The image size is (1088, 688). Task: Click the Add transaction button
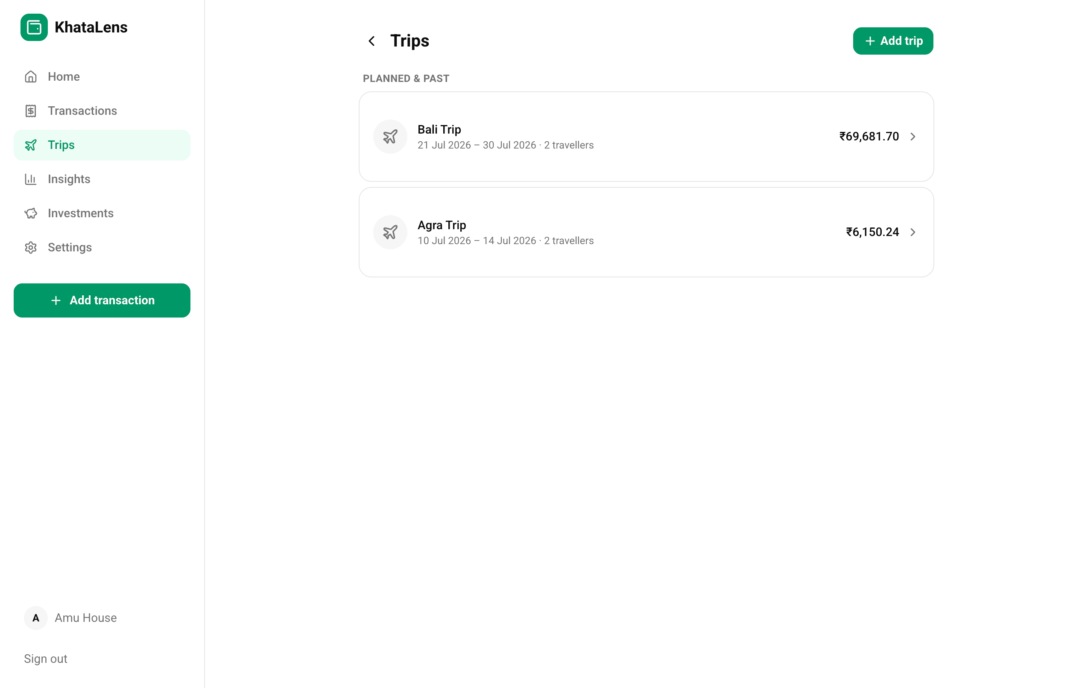(102, 300)
